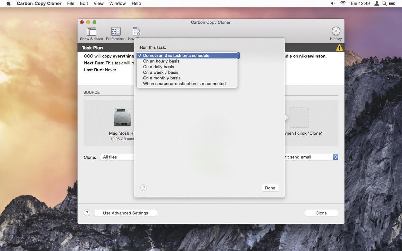
Task: Click the Wi-Fi status icon
Action: (343, 3)
